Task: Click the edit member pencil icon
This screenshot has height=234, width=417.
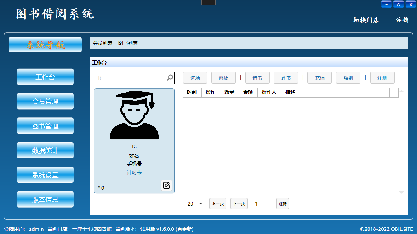Action: [166, 185]
